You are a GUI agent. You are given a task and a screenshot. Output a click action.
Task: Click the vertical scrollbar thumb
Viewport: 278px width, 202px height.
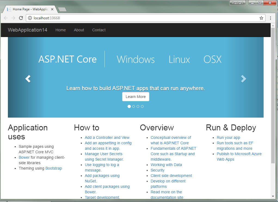(273, 96)
